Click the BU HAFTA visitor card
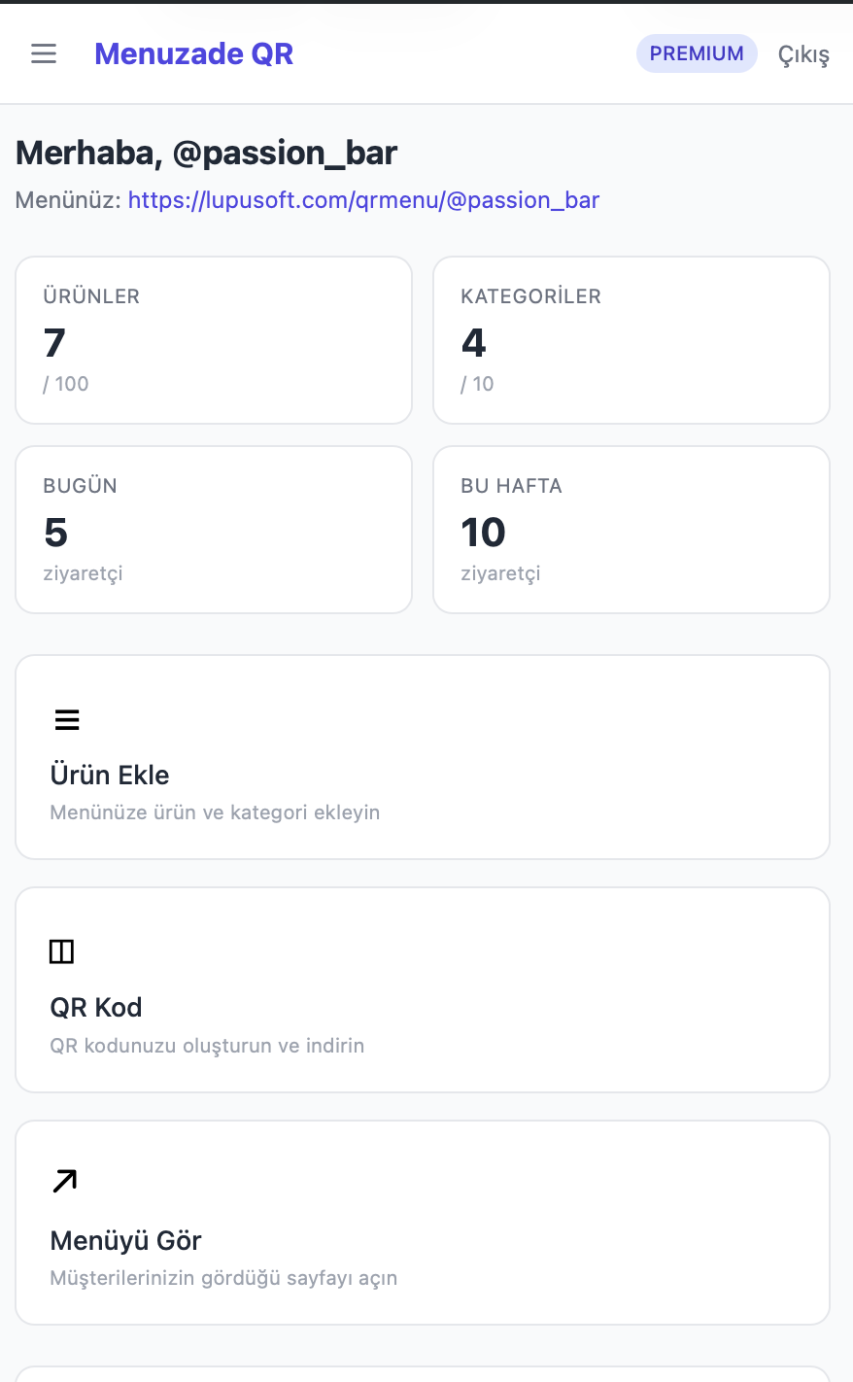Viewport: 853px width, 1382px height. [x=631, y=529]
